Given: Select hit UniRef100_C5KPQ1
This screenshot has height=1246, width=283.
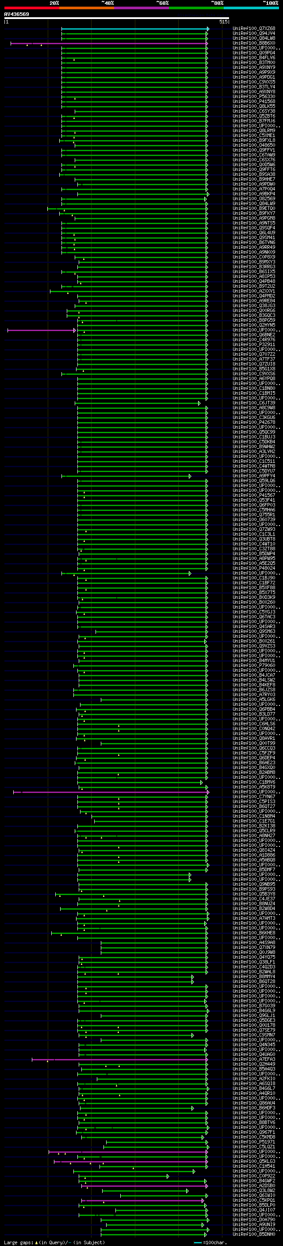Looking at the screenshot, I should (x=254, y=1200).
